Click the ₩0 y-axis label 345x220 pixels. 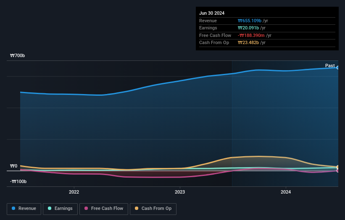tap(13, 166)
